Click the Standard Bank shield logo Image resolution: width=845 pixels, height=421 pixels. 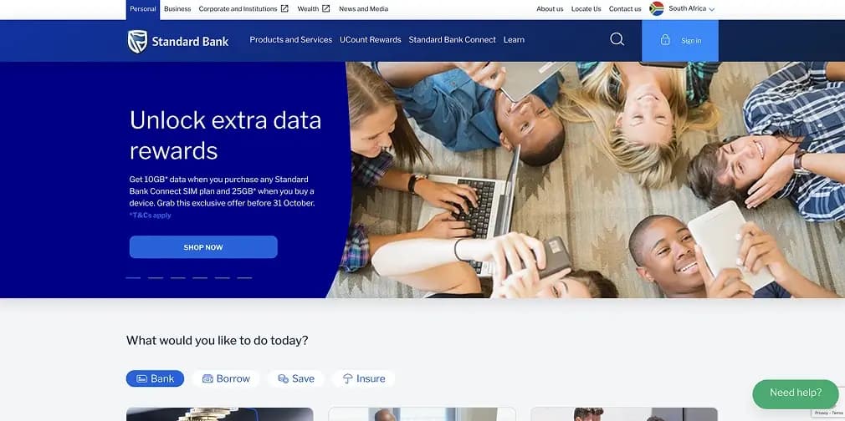click(x=137, y=42)
